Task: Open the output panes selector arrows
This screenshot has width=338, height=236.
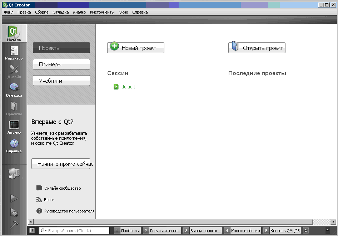Action: pos(305,231)
